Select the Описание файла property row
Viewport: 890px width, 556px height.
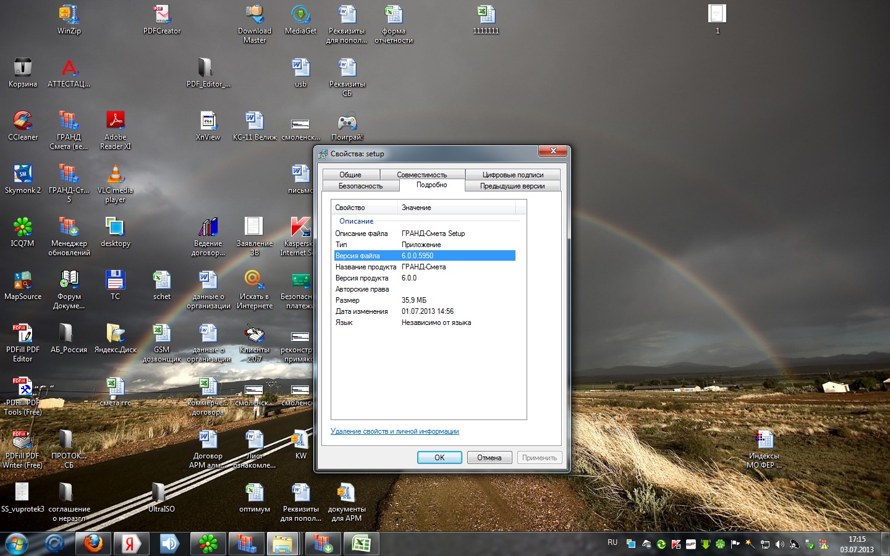click(424, 234)
